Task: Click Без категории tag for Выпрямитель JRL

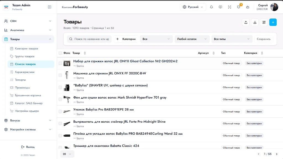Action: (x=254, y=123)
